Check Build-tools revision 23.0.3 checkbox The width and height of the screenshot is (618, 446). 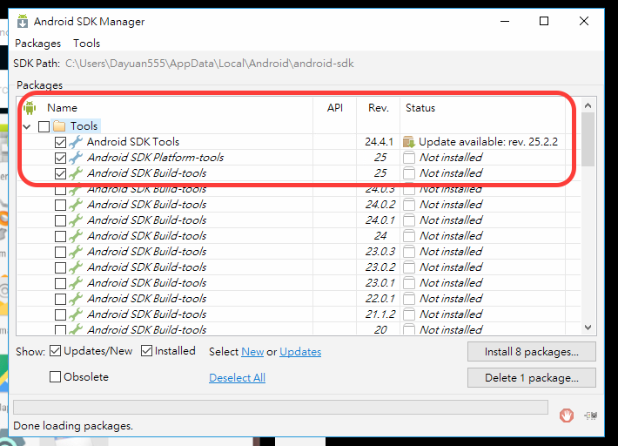[60, 252]
